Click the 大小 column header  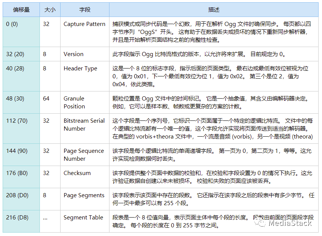pyautogui.click(x=50, y=10)
